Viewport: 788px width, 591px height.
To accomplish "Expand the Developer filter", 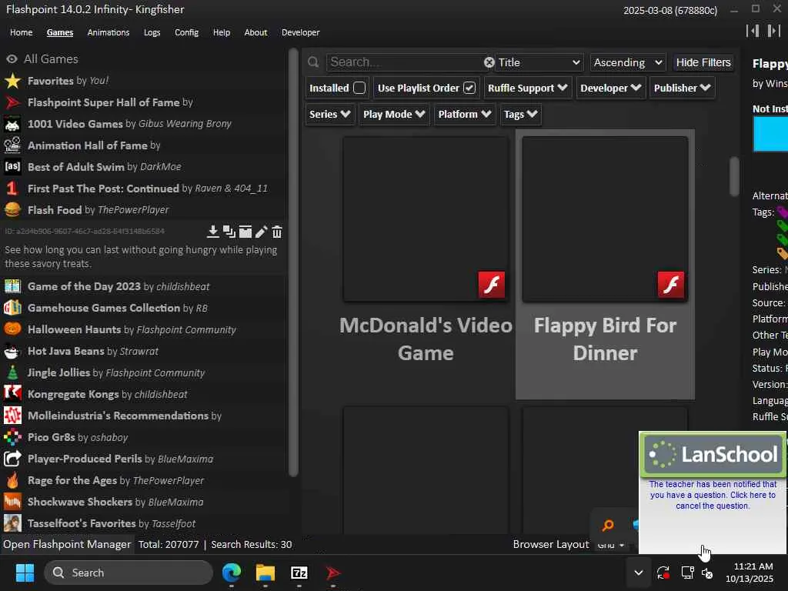I will click(x=610, y=88).
